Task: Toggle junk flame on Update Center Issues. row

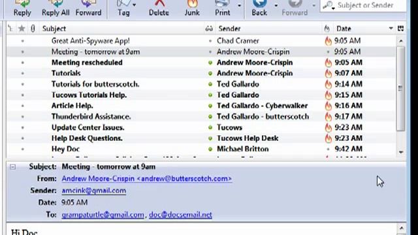Action: click(328, 128)
